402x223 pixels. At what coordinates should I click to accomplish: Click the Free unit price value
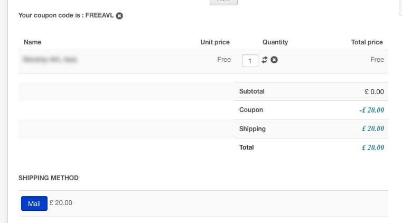224,60
